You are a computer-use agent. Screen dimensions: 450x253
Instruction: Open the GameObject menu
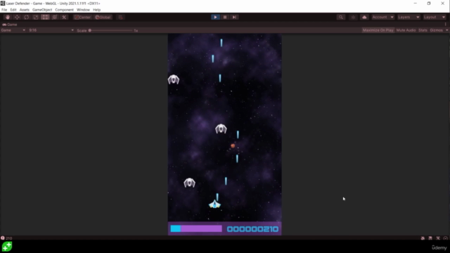click(42, 10)
